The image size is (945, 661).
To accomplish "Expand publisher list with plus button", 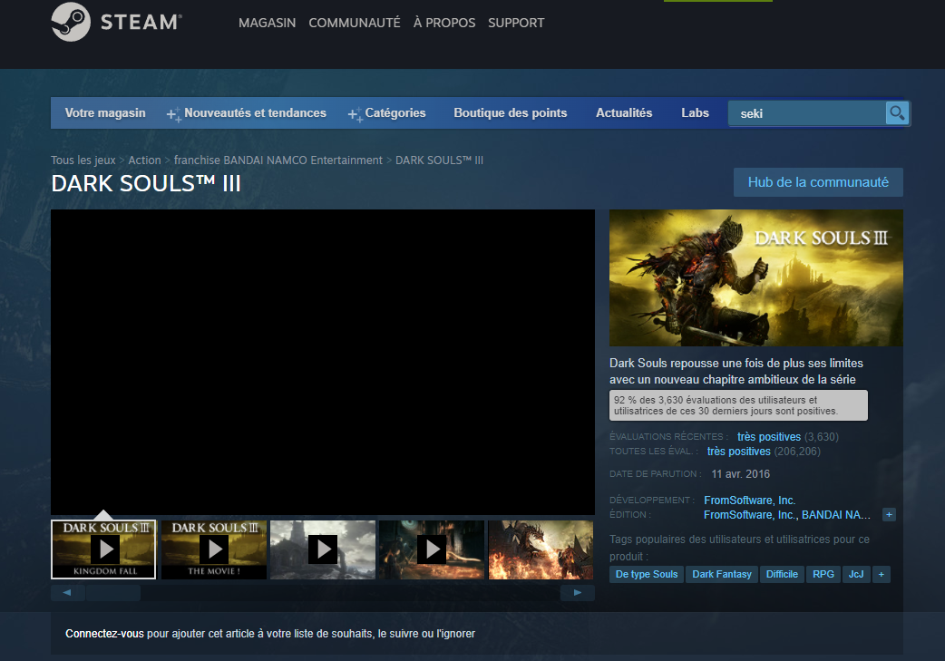I will (889, 515).
